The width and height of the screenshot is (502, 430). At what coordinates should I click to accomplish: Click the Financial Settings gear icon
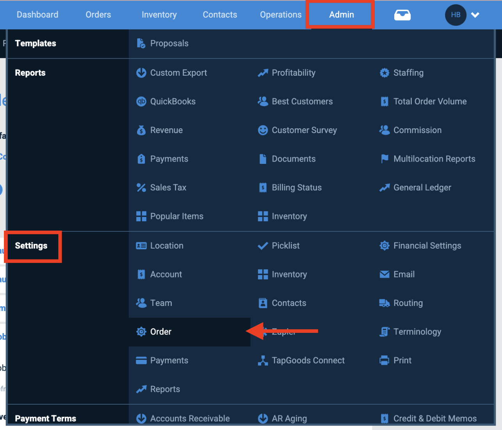click(385, 245)
